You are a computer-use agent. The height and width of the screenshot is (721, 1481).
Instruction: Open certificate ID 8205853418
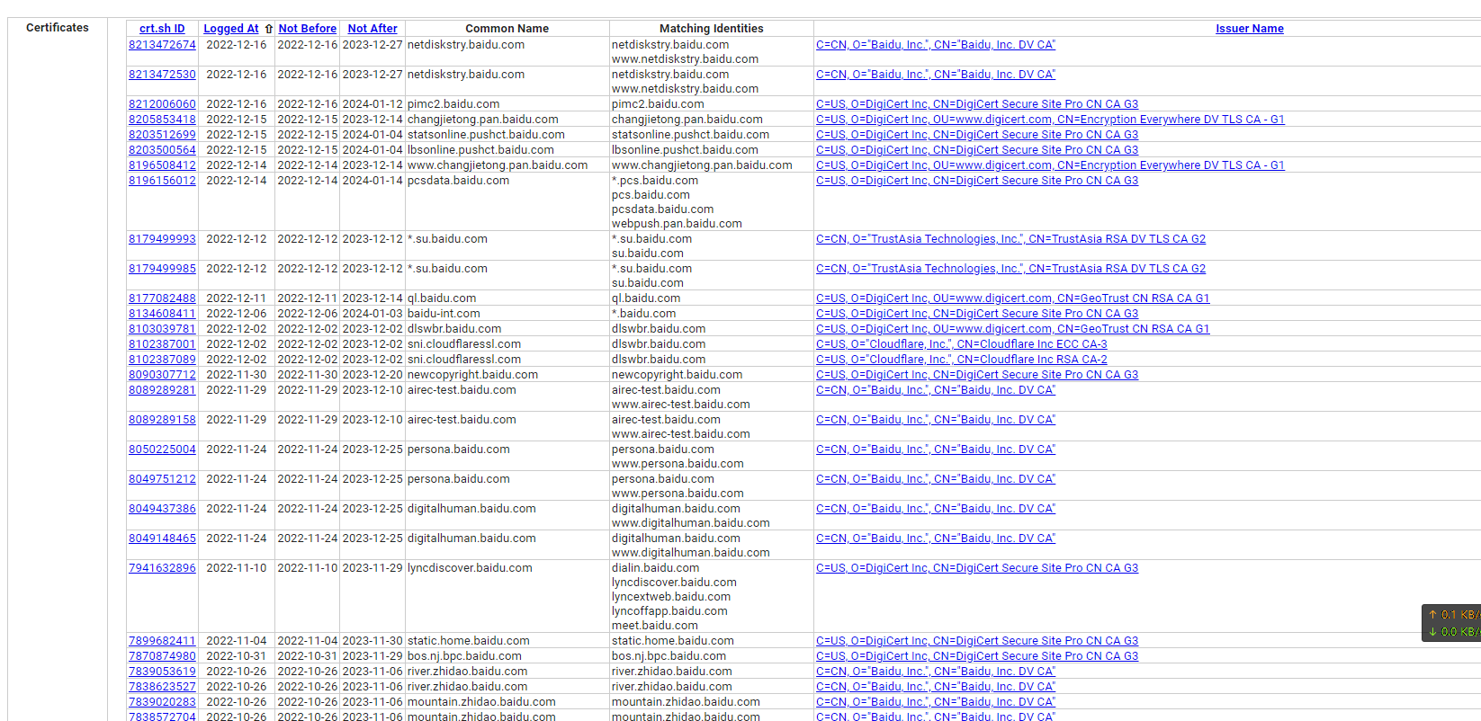[162, 120]
